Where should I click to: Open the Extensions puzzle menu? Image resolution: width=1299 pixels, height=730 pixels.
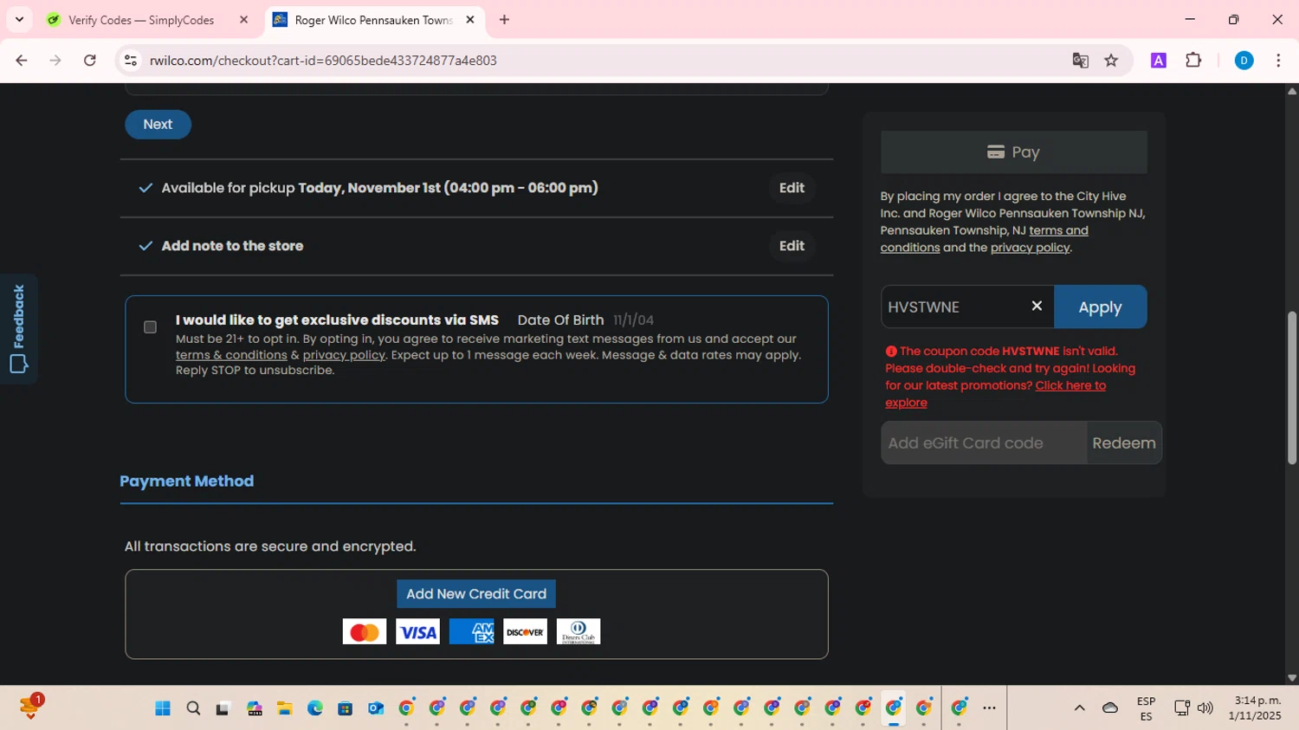point(1193,61)
